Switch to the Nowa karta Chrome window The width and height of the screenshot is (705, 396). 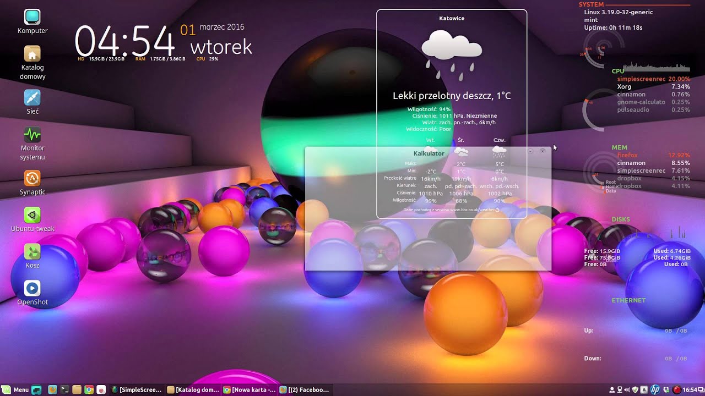tap(249, 389)
